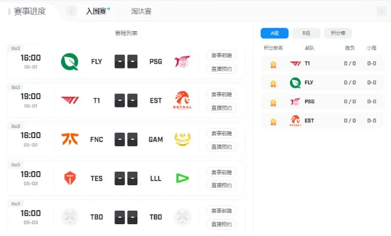Open 赛事前瞻 for FNC vs GAM
Viewport: 391px width, 236px height.
222,133
